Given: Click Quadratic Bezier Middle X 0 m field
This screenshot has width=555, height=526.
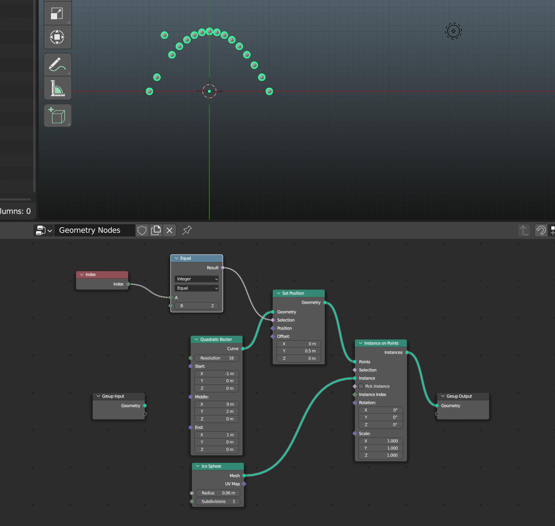Looking at the screenshot, I should click(x=217, y=404).
